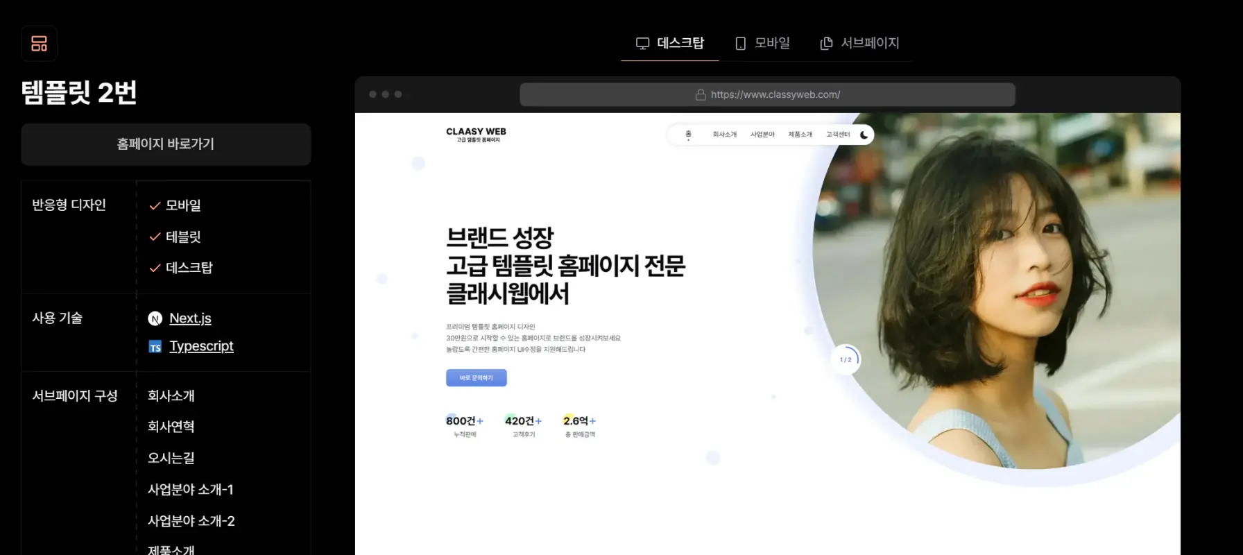Click the checkmark next to 테블릿
Screen dimensions: 1243x555
coord(155,237)
